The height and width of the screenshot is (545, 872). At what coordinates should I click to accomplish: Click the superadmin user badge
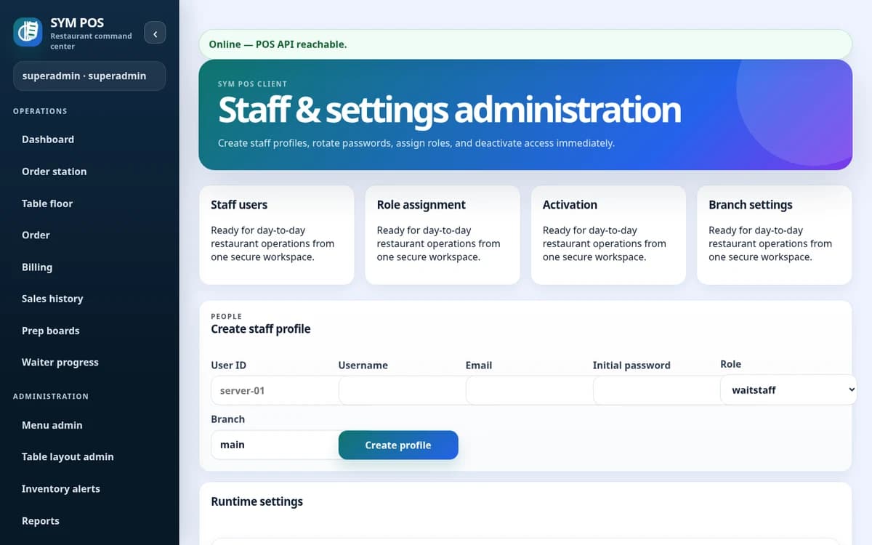[89, 76]
